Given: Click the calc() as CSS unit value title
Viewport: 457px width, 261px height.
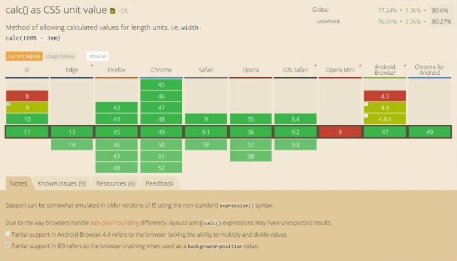Looking at the screenshot, I should click(56, 10).
